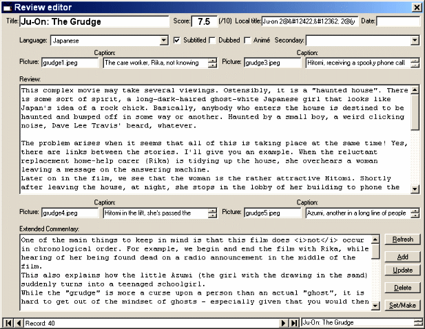The height and width of the screenshot is (329, 425).
Task: Click the Score field showing 7.5
Action: [x=205, y=21]
